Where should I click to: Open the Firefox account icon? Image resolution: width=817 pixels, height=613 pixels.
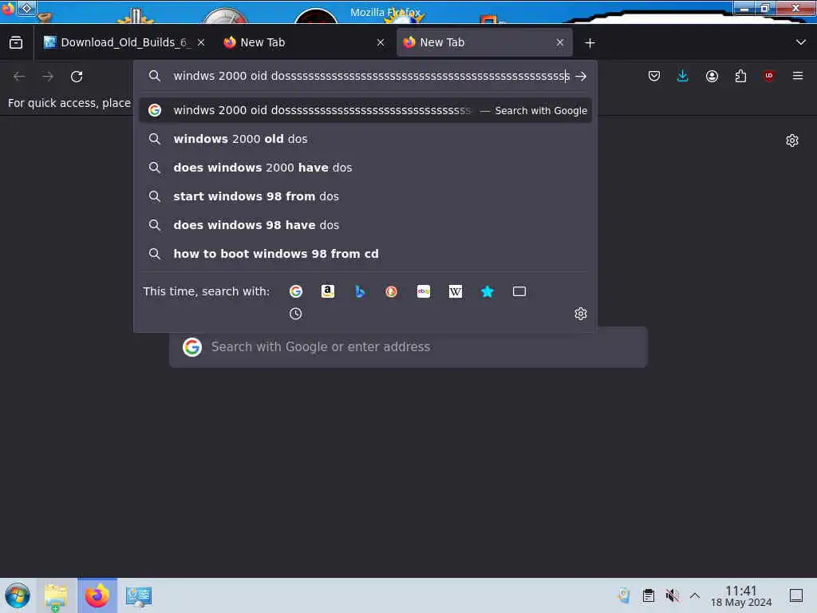pos(712,76)
